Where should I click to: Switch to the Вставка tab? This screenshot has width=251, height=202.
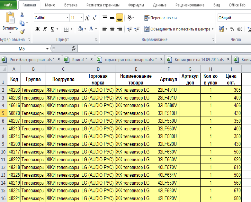(71, 5)
